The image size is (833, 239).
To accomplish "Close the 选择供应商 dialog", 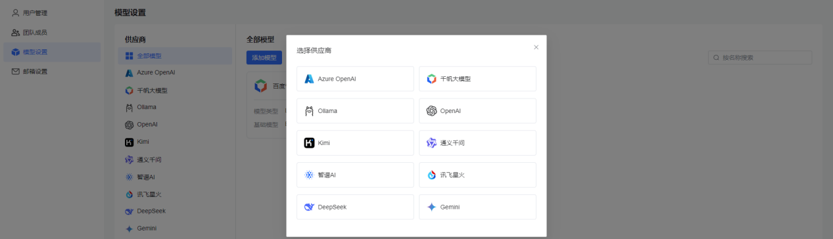I will [536, 47].
